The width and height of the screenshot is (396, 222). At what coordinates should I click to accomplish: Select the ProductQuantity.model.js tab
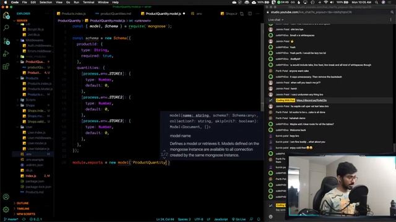pos(163,14)
